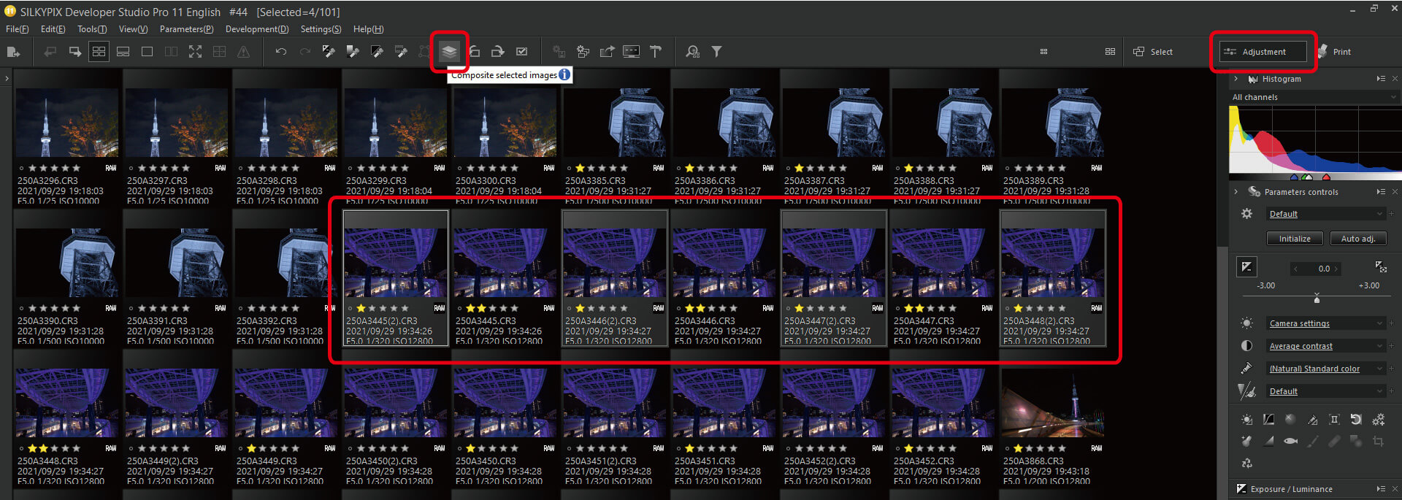Open the rotation sub-control icon
Screen dimensions: 1402x500
pos(1356,419)
